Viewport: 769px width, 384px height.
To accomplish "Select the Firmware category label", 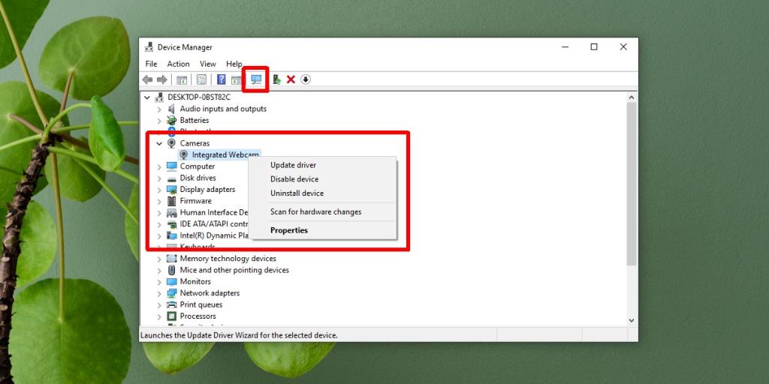I will 196,201.
